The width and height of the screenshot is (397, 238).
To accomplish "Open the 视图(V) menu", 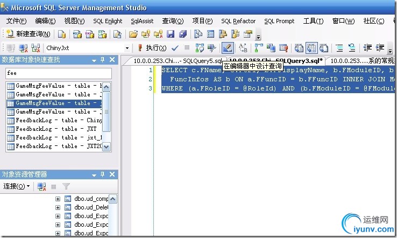I will click(74, 21).
